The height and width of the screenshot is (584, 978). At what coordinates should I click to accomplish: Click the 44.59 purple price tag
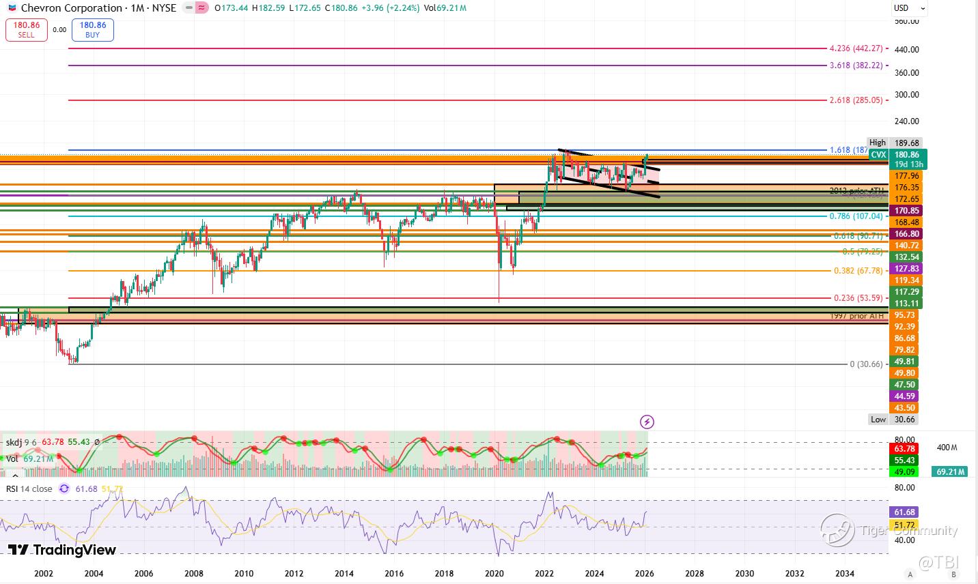(x=905, y=396)
